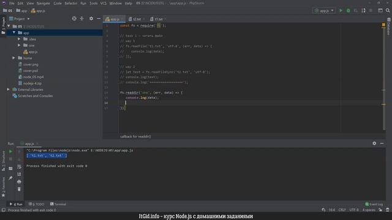Change line separator CRLF in status bar
The image size is (392, 220).
pos(342,210)
